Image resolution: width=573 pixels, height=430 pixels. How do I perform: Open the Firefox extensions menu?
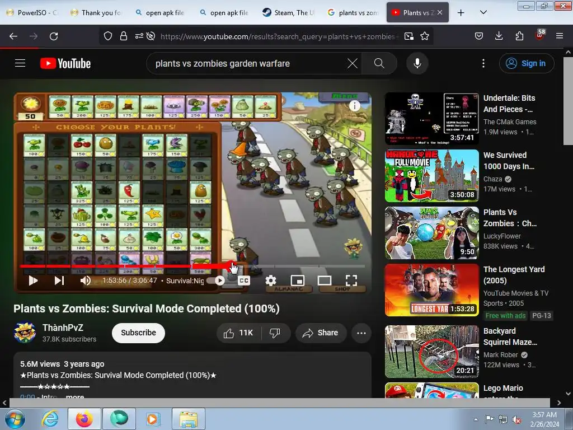pyautogui.click(x=519, y=36)
